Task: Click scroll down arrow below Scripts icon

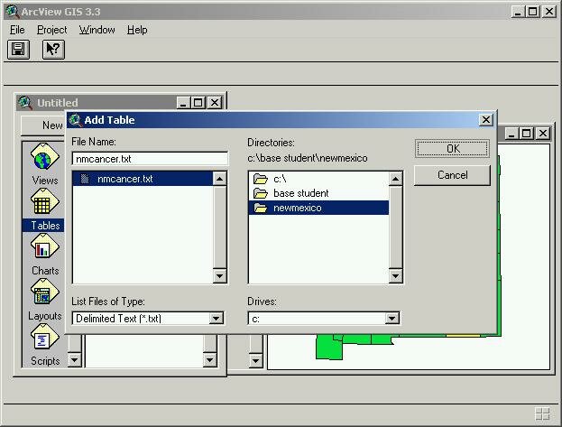Action: pyautogui.click(x=75, y=360)
